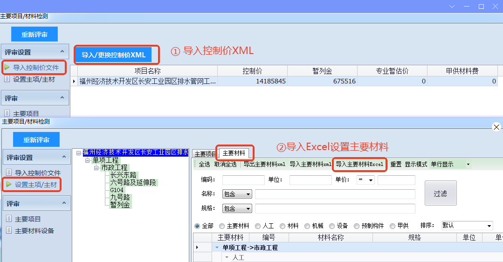Click the row indicator arrow in the control price table
Viewport: 503px width, 262px height.
coord(74,81)
